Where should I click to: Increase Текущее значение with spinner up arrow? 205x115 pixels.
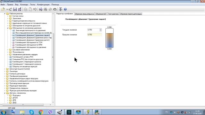[x=101, y=29]
